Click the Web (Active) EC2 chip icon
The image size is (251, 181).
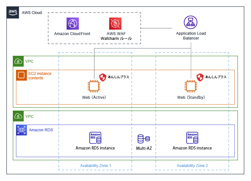[x=94, y=86]
